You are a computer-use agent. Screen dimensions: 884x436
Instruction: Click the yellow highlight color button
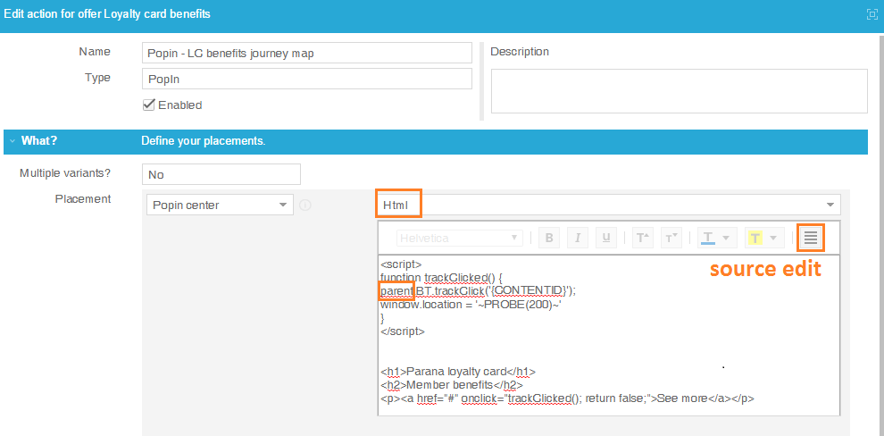coord(755,238)
